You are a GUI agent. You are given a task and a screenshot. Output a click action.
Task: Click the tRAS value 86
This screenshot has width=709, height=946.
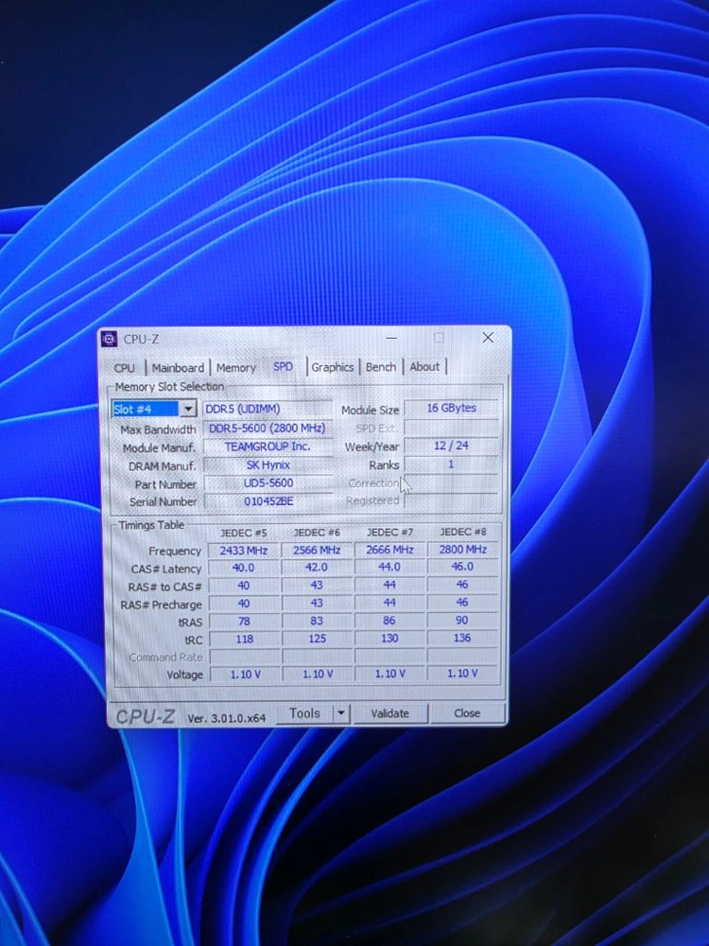pos(390,620)
